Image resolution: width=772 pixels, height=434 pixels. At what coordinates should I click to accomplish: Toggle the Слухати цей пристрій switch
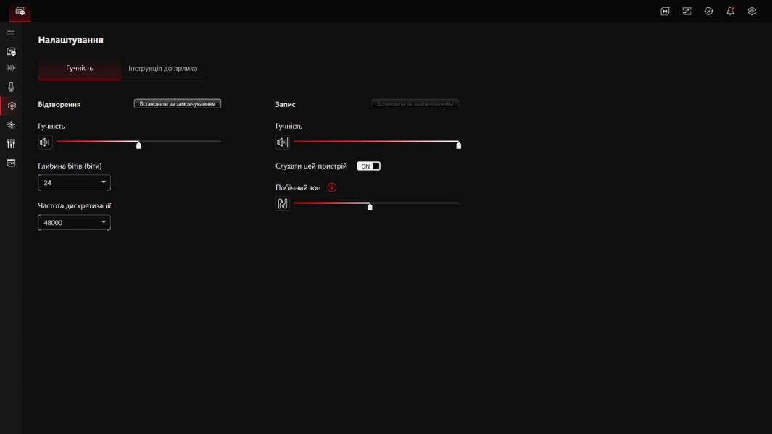(x=368, y=166)
